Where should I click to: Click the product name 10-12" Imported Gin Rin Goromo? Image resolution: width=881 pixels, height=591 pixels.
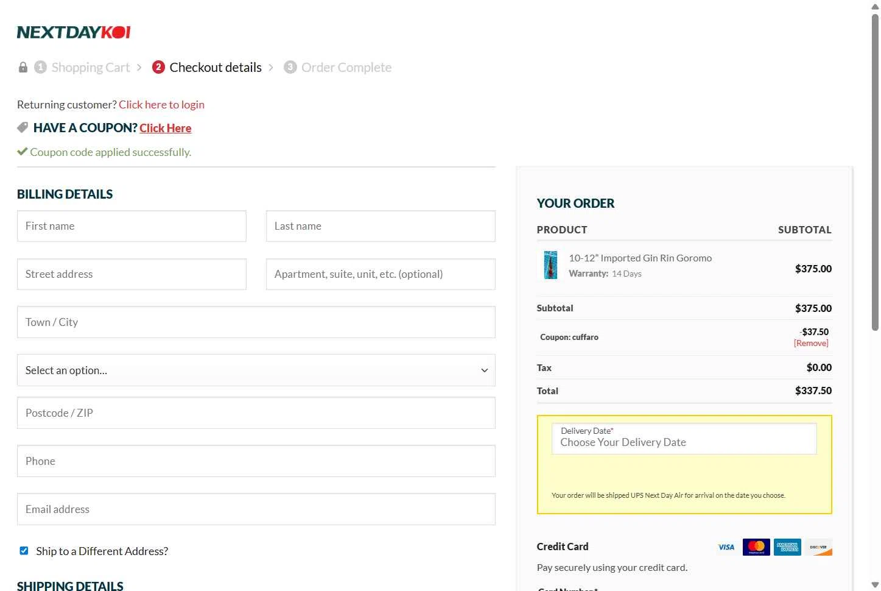click(641, 258)
